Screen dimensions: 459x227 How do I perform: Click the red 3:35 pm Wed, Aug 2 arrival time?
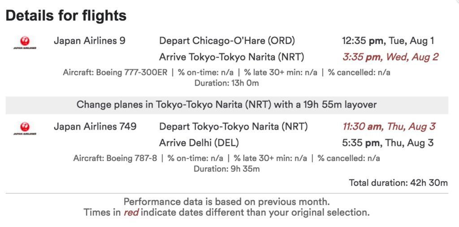click(390, 57)
